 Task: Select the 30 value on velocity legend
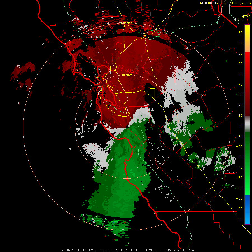tap(241, 95)
